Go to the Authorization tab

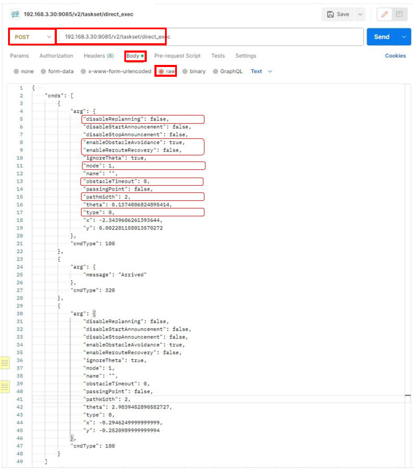tap(56, 56)
